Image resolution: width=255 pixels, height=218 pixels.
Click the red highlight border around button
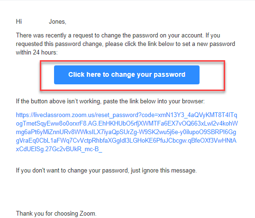point(133,61)
